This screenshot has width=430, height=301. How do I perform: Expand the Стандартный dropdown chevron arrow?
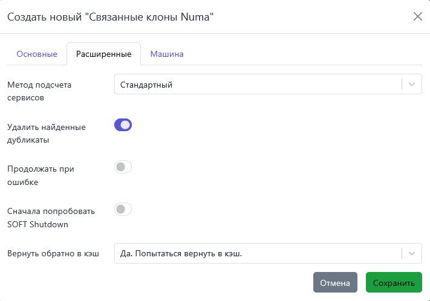point(412,84)
